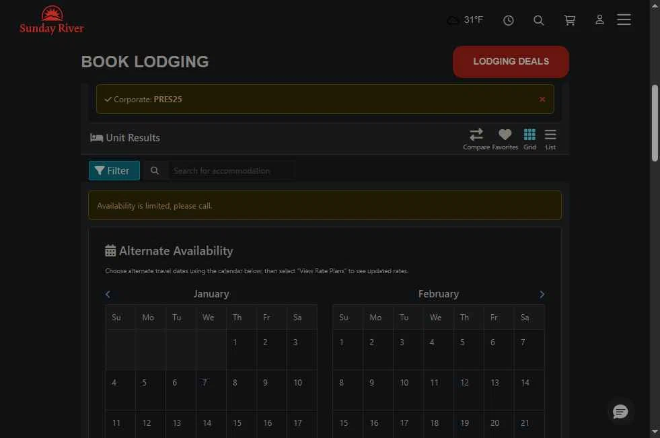Open the Compare units view
The image size is (660, 438).
point(476,139)
